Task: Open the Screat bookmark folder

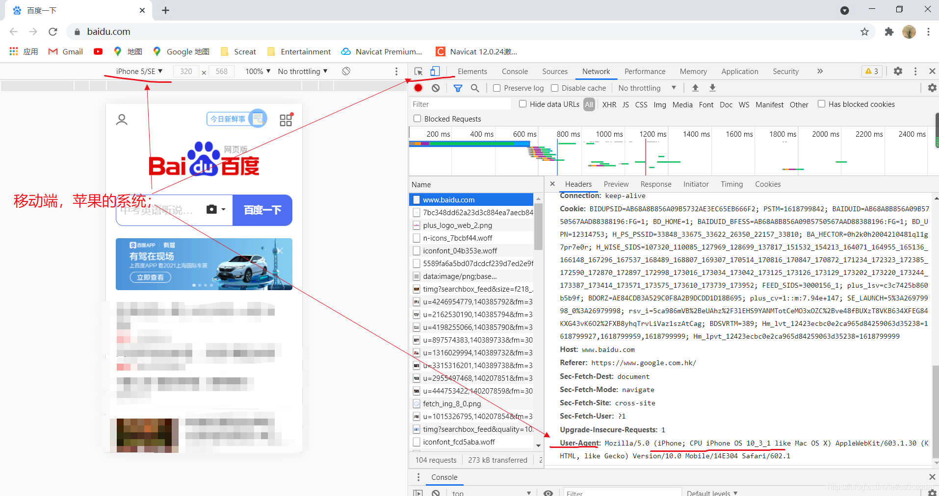Action: tap(238, 51)
